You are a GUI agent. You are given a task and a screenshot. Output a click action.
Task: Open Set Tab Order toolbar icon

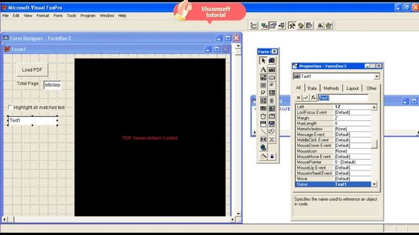pos(253,25)
